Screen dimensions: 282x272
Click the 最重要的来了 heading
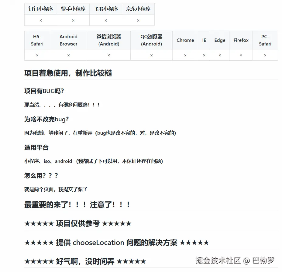click(x=77, y=205)
